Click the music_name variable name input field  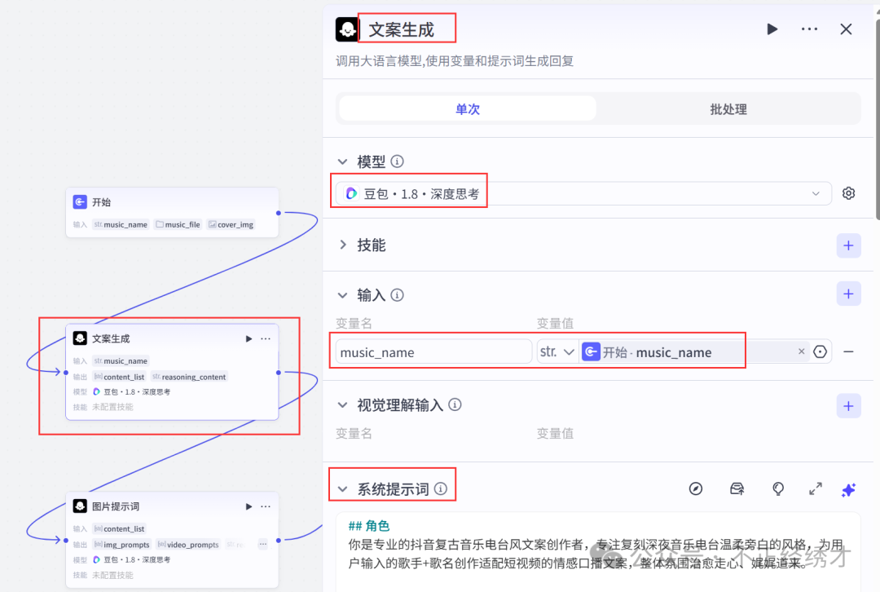[x=432, y=351]
